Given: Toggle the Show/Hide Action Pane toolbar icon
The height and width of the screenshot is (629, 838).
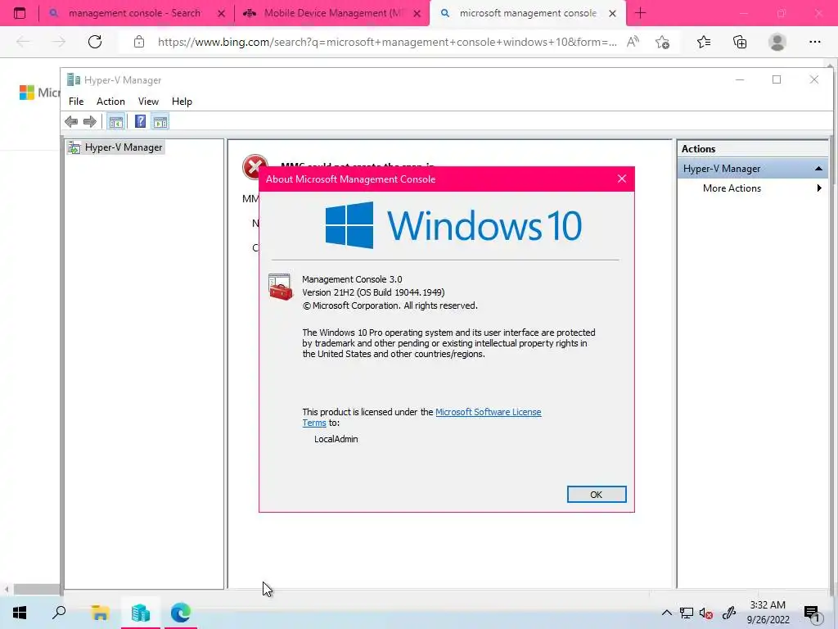Looking at the screenshot, I should pyautogui.click(x=160, y=122).
